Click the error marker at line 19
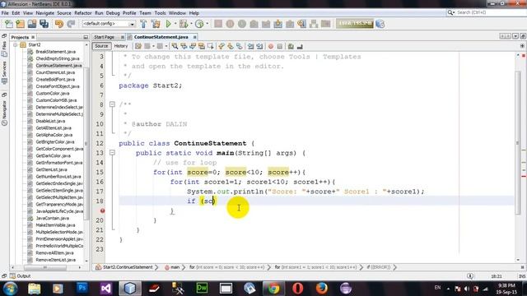Screen dimensions: 527x296 coord(102,210)
